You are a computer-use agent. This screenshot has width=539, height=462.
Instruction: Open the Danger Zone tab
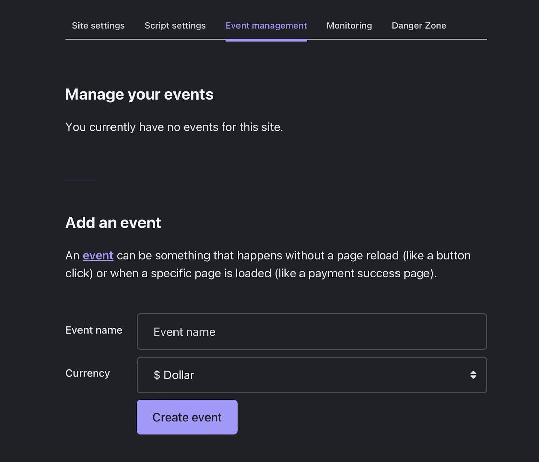click(x=419, y=25)
